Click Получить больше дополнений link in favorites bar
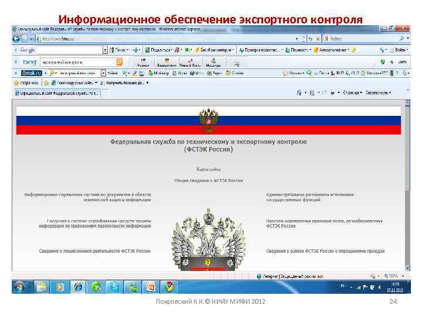 coord(124,83)
